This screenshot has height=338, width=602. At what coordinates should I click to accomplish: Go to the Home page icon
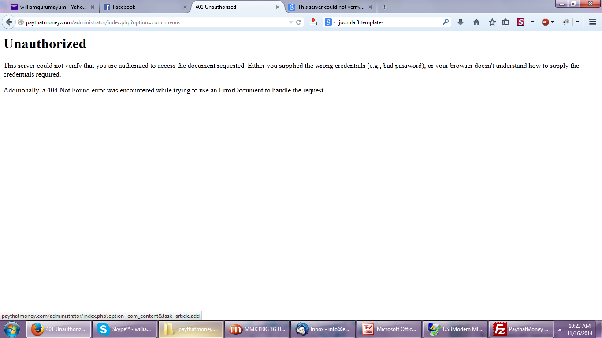tap(476, 22)
